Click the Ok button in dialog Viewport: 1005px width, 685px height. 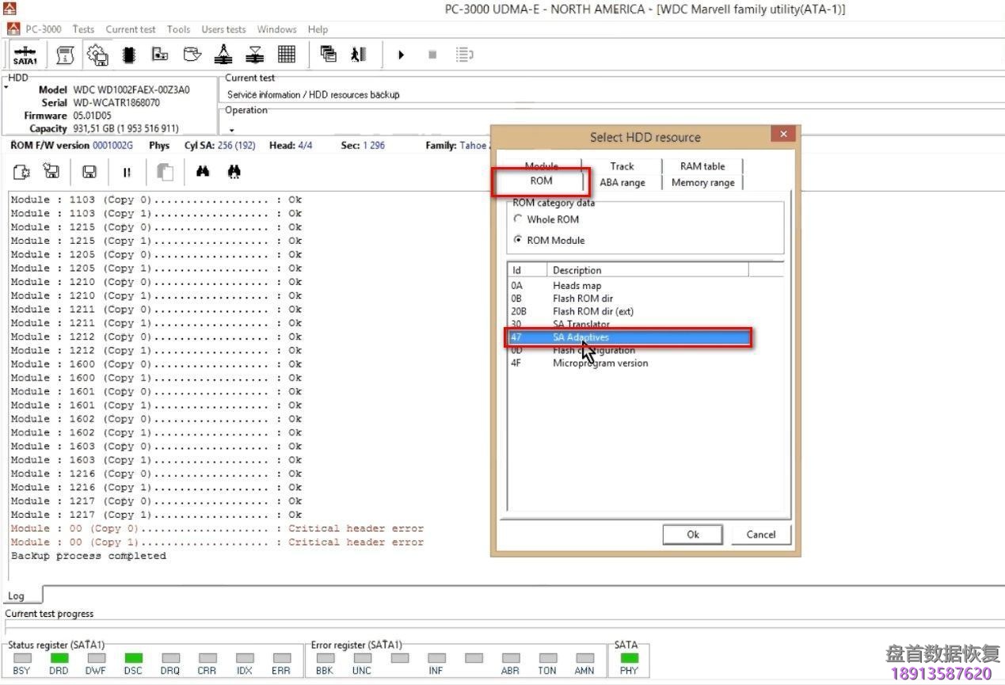[x=692, y=535]
